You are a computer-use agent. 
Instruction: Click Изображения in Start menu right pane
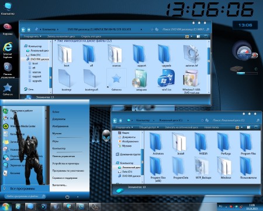tap(60, 126)
